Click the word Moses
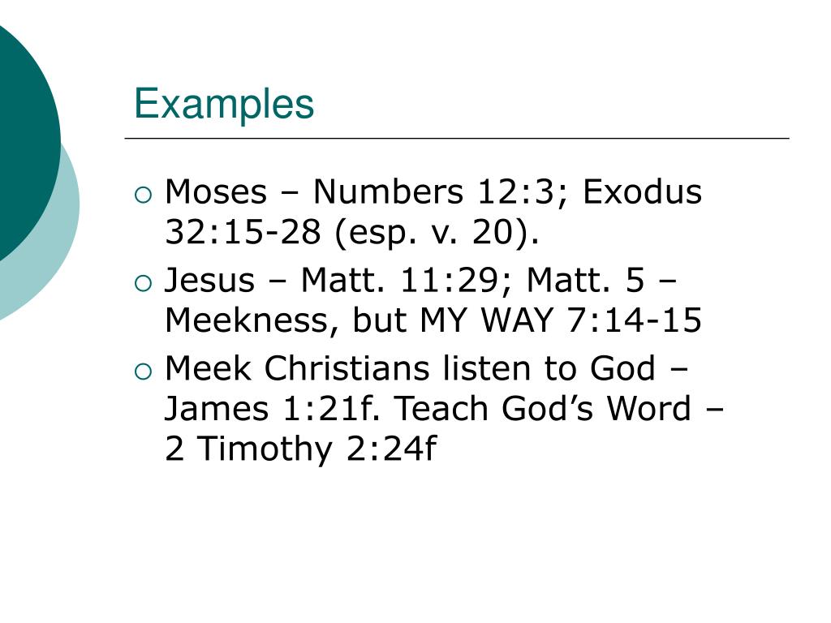Viewport: 831px width, 623px height. pos(216,191)
